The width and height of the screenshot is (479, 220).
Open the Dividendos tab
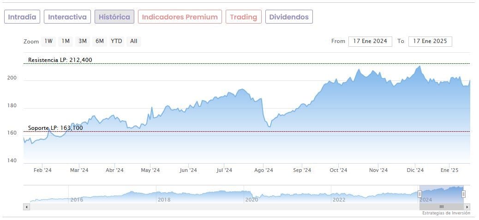pos(289,17)
